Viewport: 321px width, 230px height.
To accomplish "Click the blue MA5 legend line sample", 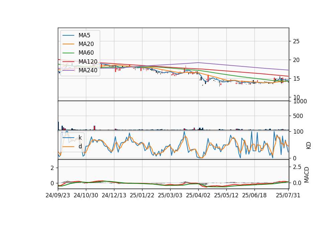I will (68, 36).
